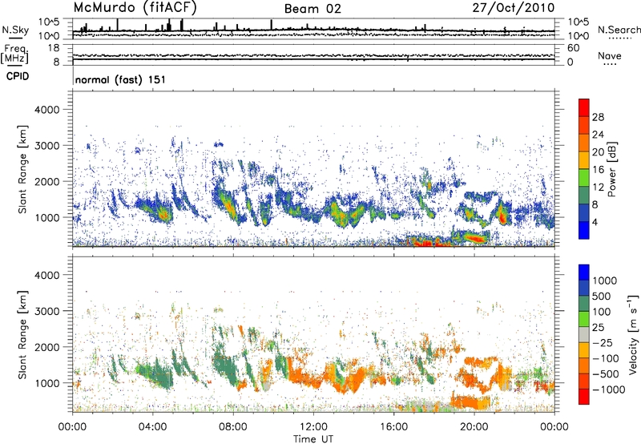The width and height of the screenshot is (641, 444).
Task: Click the "12" value on Power scale
Action: tap(598, 188)
